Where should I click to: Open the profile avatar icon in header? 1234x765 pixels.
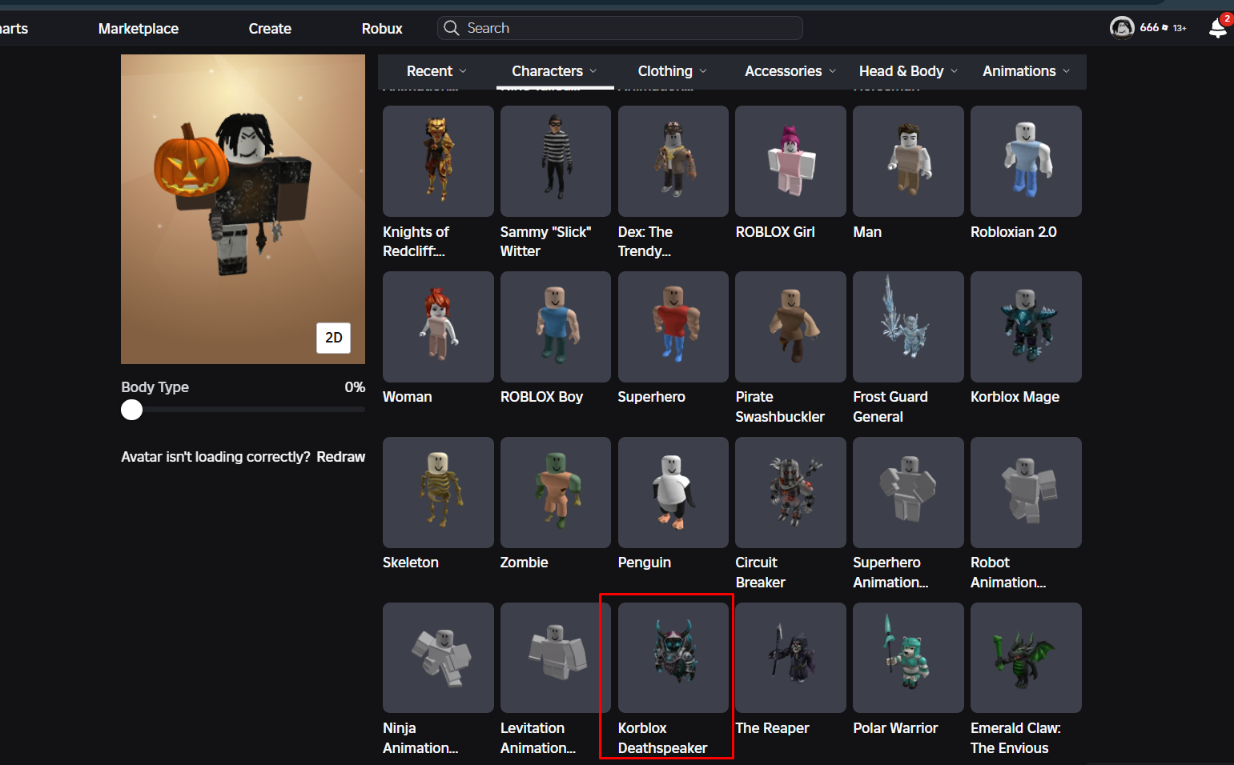(x=1122, y=28)
